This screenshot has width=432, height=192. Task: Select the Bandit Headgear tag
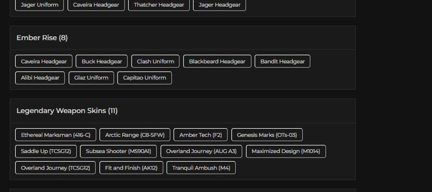point(282,61)
